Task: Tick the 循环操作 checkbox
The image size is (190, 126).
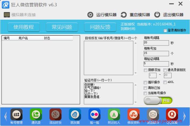Action: click(145, 83)
